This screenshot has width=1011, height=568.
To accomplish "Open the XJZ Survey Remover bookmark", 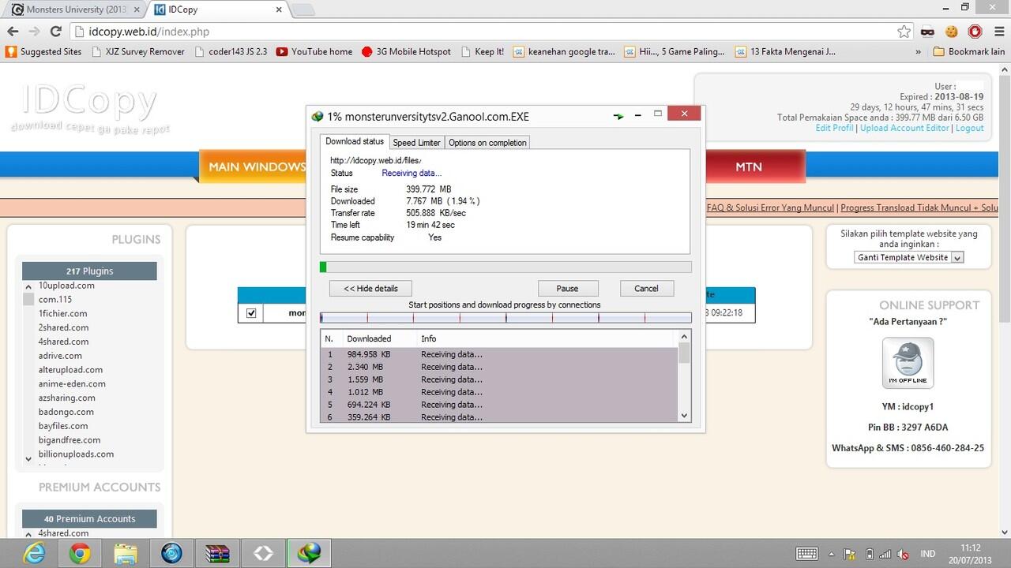I will pos(138,51).
